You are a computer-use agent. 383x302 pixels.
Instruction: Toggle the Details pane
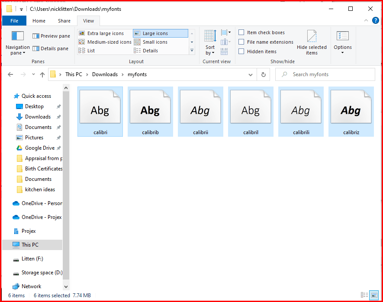point(51,48)
